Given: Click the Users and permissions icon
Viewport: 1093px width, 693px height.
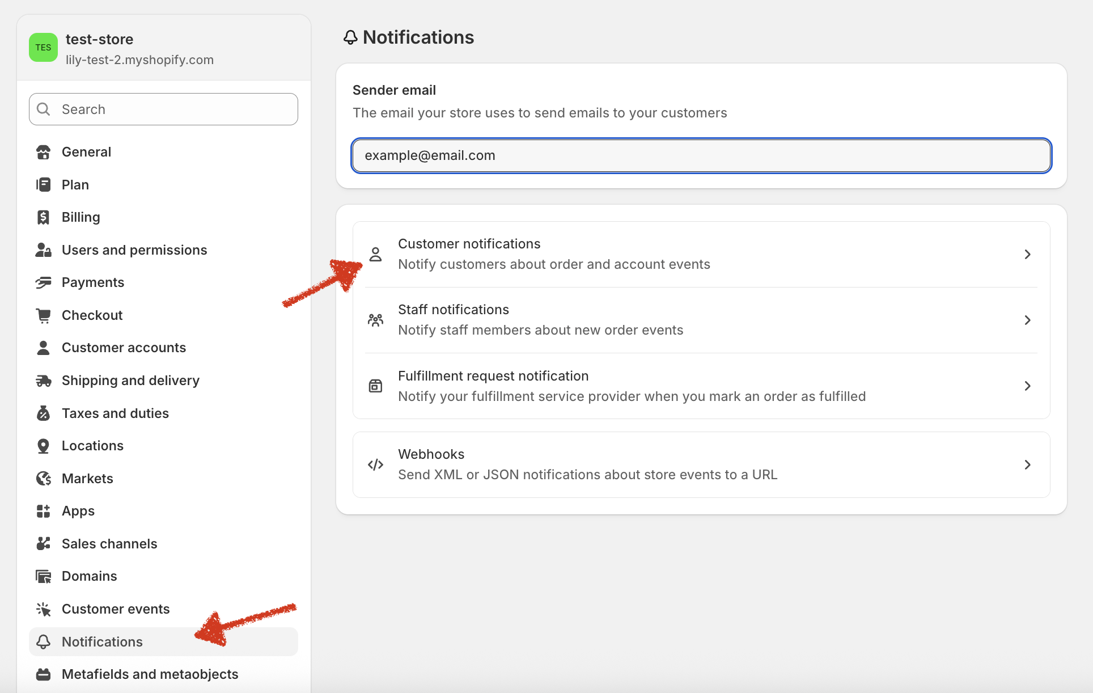Looking at the screenshot, I should 44,250.
